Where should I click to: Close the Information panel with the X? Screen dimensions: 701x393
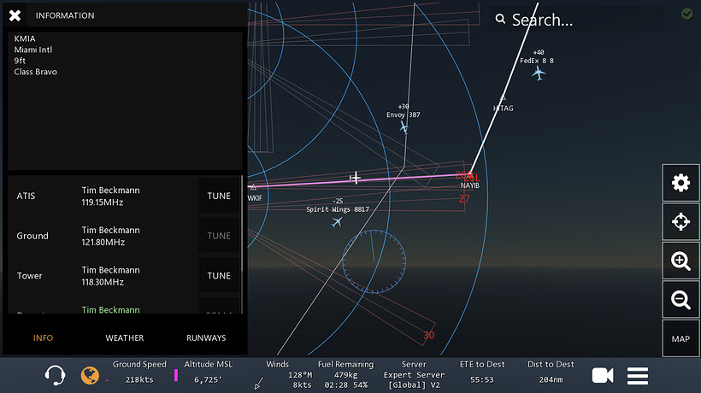coord(15,15)
